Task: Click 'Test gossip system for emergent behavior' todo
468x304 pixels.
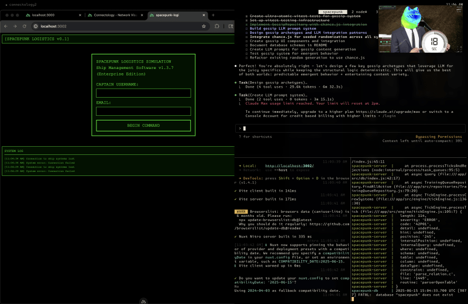Action: (x=294, y=54)
